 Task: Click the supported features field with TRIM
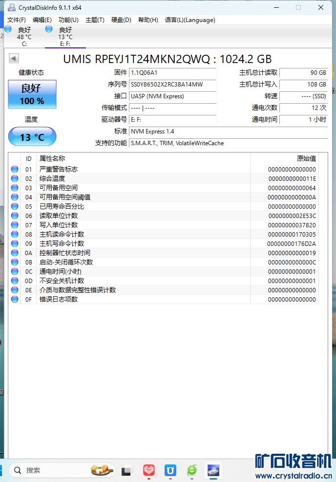click(228, 143)
